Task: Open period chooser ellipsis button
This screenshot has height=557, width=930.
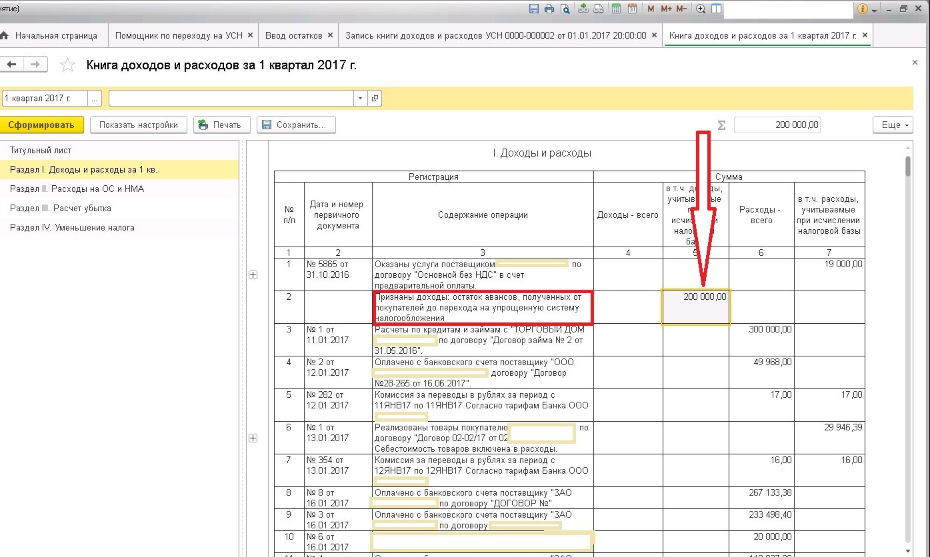Action: 95,98
